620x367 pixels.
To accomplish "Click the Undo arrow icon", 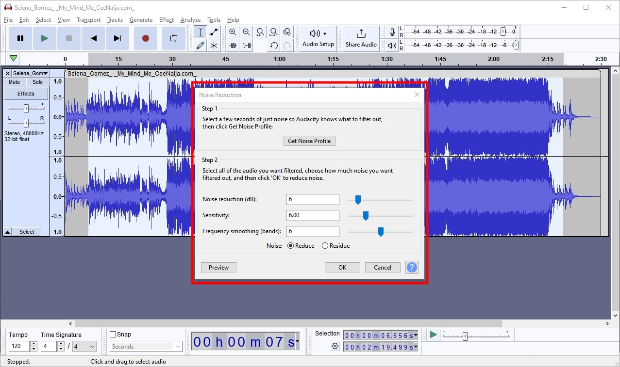I will (274, 46).
